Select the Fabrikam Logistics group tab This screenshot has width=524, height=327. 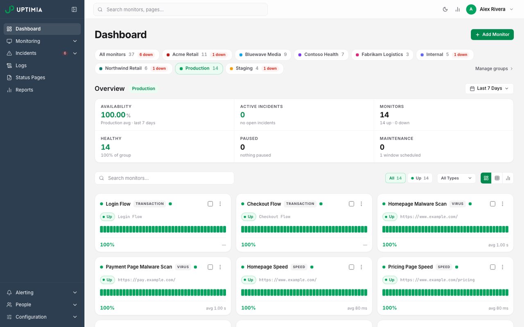tap(382, 55)
